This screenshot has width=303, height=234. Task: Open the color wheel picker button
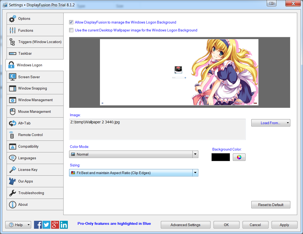click(x=239, y=157)
